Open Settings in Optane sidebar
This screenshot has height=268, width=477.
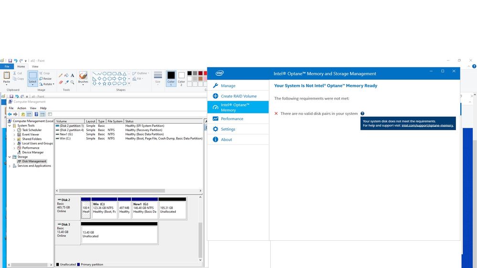pos(238,129)
